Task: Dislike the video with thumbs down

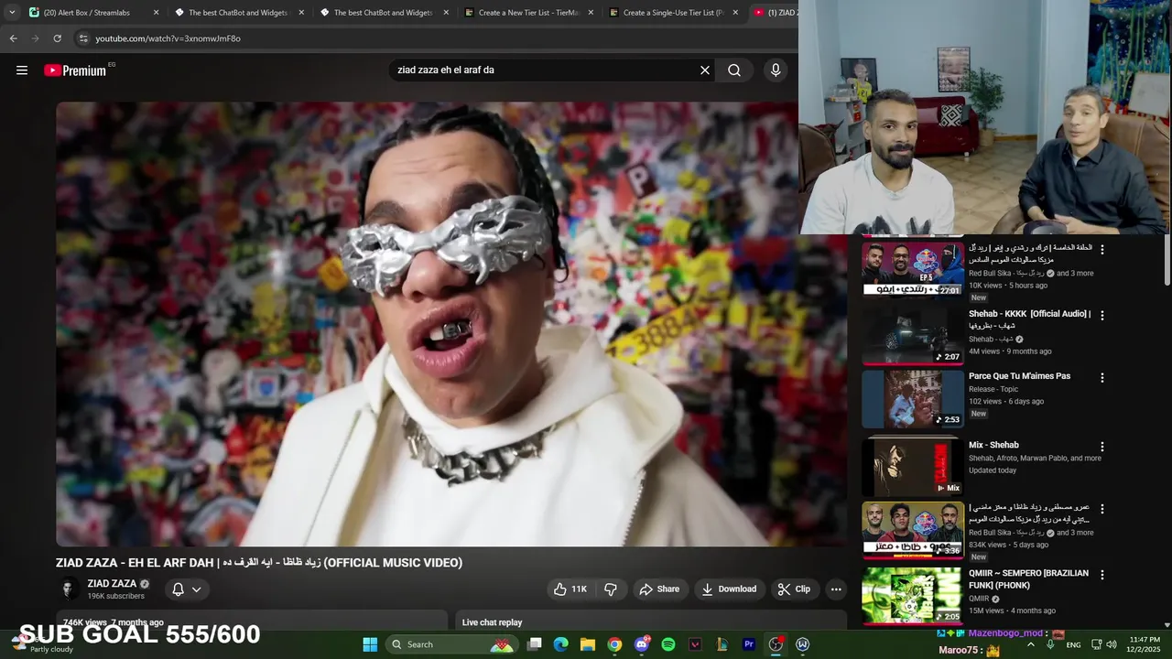Action: (611, 589)
